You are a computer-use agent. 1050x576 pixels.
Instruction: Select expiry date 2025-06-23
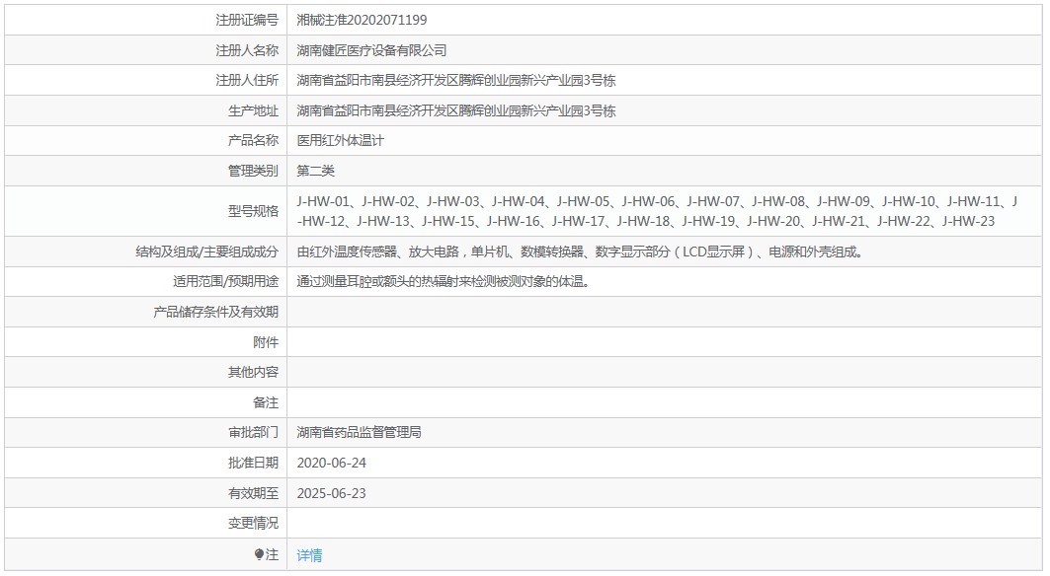click(x=332, y=494)
